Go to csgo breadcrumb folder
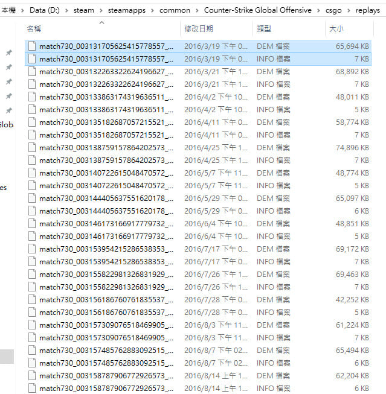This screenshot has width=386, height=394. (333, 10)
